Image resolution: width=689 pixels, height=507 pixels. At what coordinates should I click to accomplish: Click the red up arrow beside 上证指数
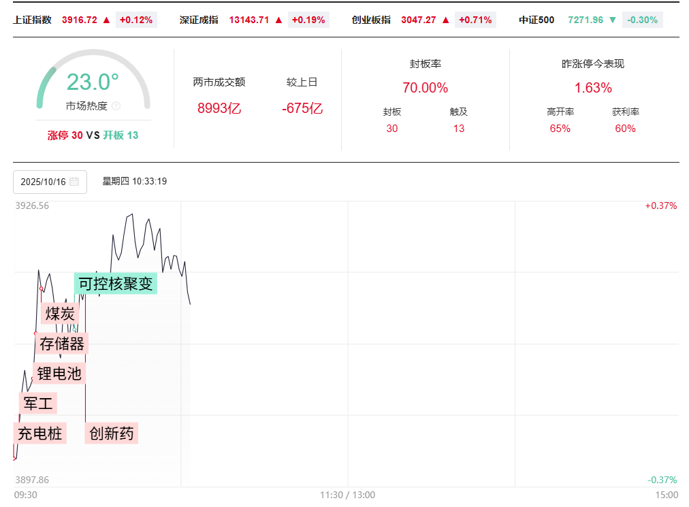(x=106, y=20)
